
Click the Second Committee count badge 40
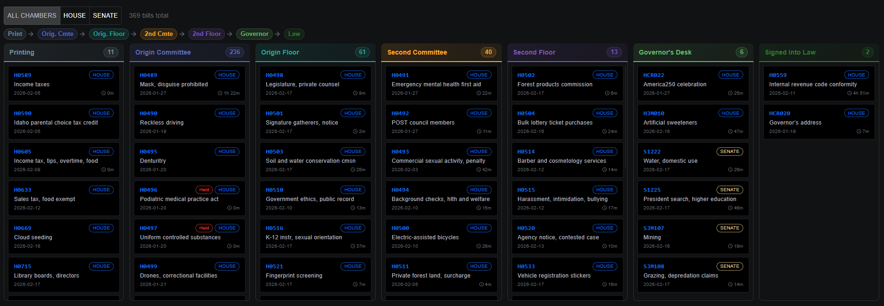click(488, 52)
